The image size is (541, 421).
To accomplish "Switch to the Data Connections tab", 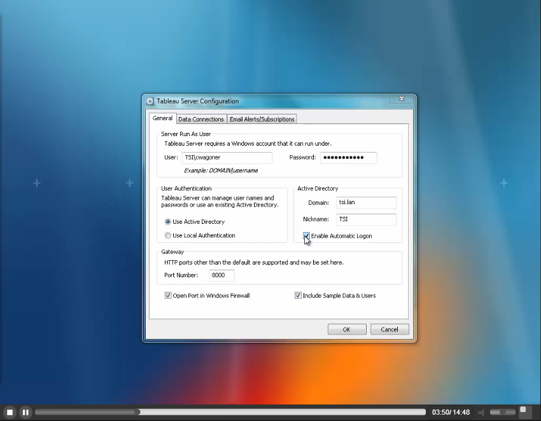I will pyautogui.click(x=200, y=119).
